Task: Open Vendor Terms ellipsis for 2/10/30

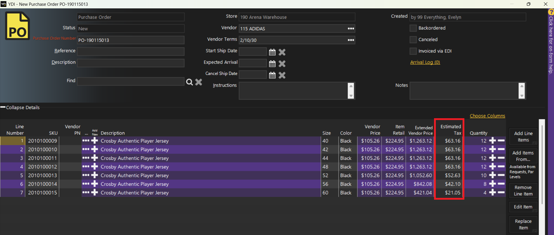Action: coord(351,40)
